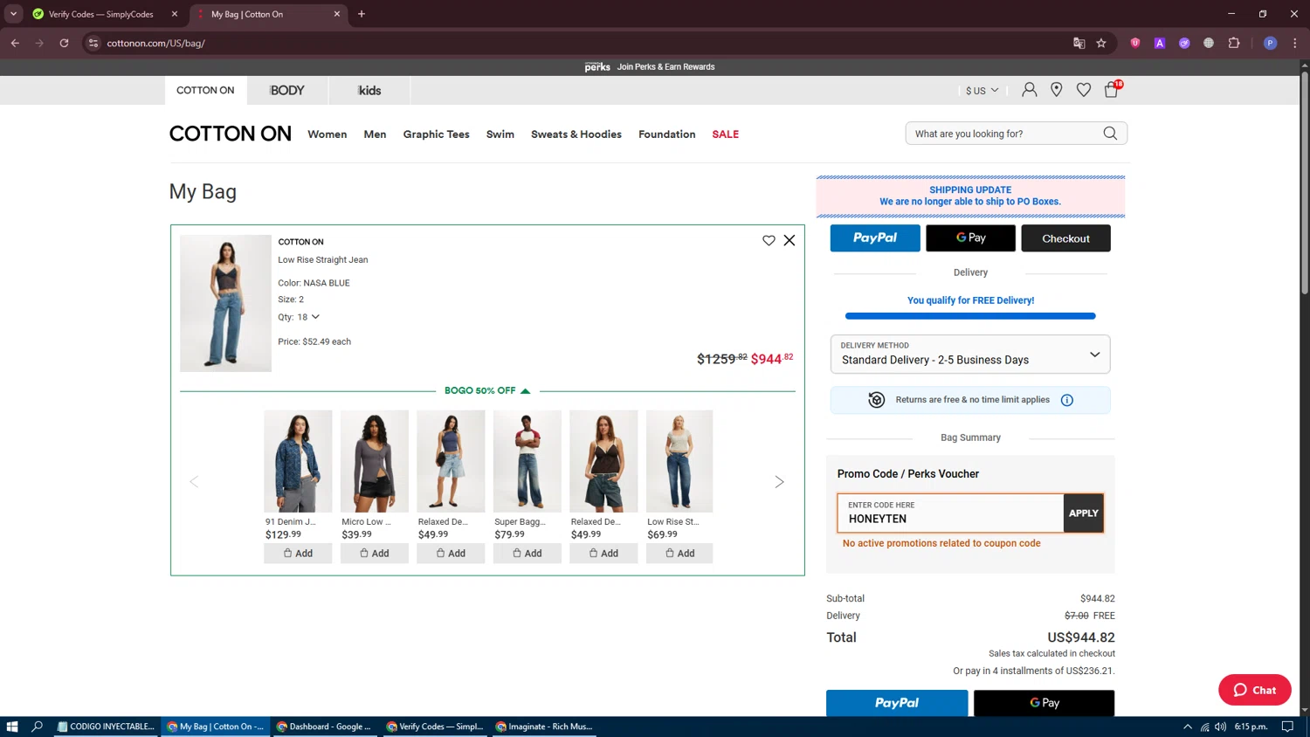Click the returns circular arrow icon

tap(876, 400)
